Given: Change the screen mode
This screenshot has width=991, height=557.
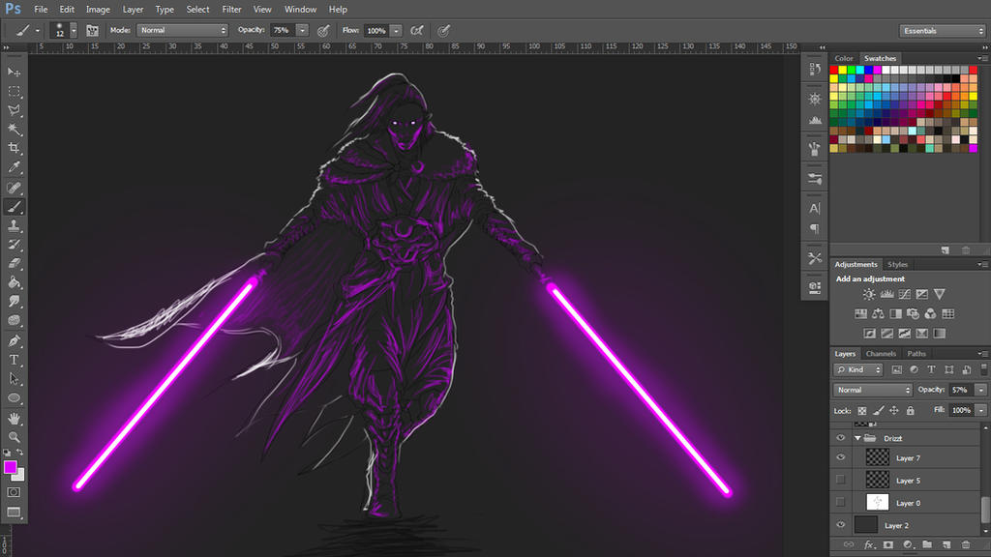Looking at the screenshot, I should click(x=14, y=512).
